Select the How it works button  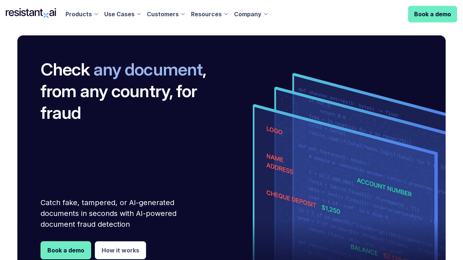[120, 250]
